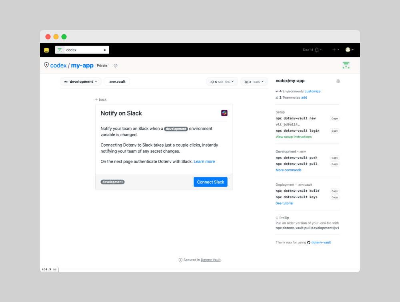Click the shield icon before codex

[46, 65]
